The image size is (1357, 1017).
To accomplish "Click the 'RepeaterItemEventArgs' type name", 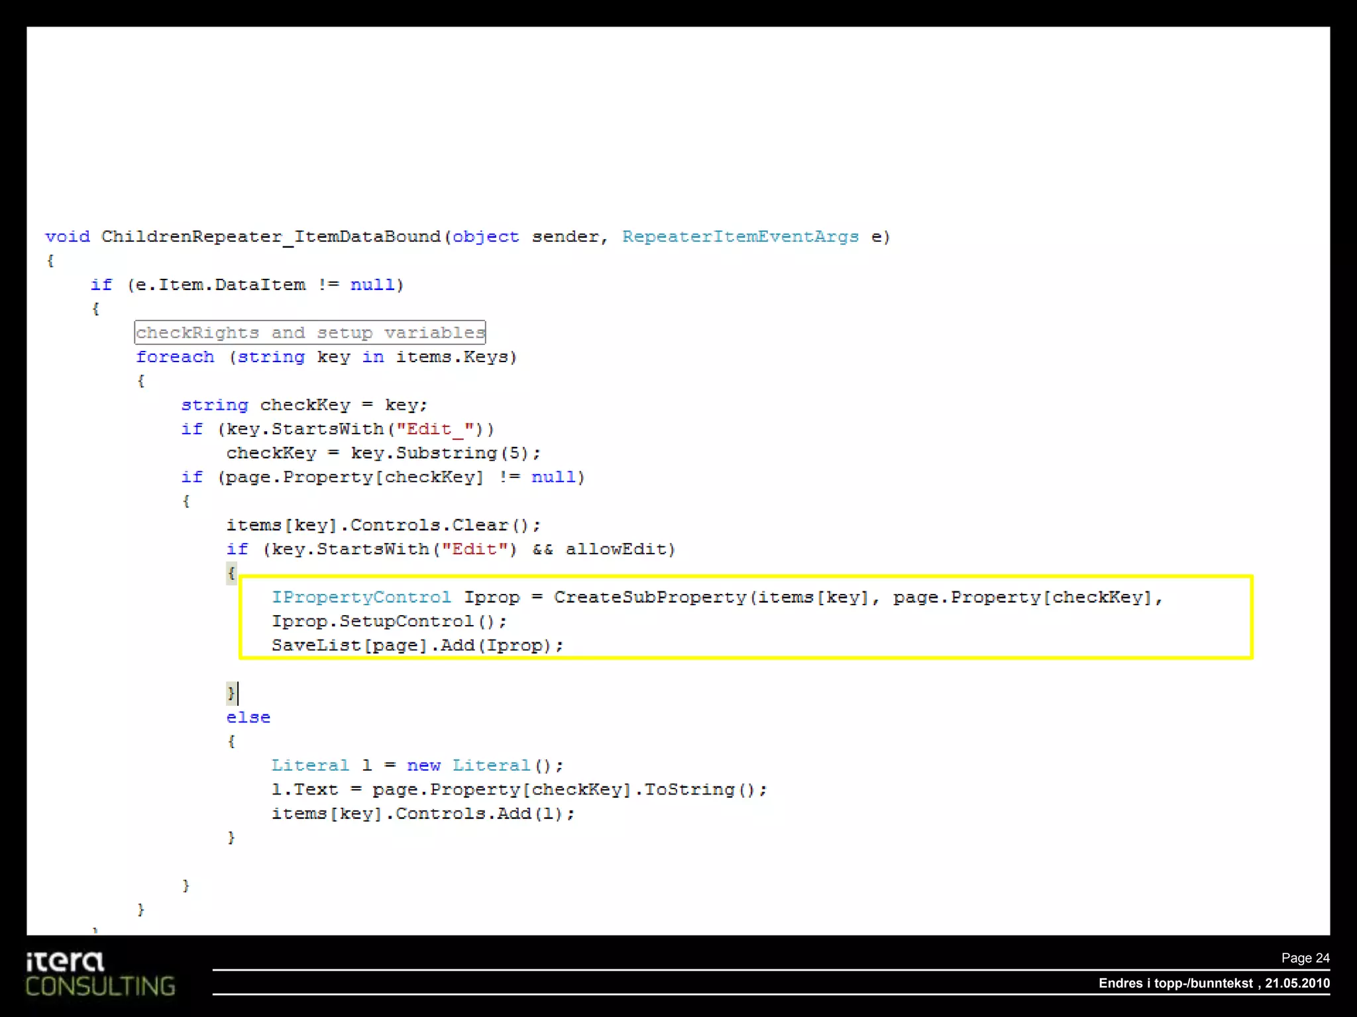I will coord(740,237).
